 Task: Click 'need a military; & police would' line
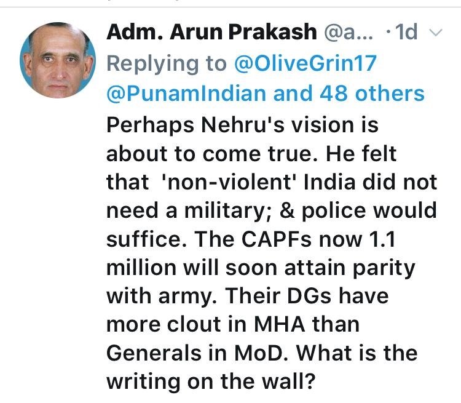point(272,212)
